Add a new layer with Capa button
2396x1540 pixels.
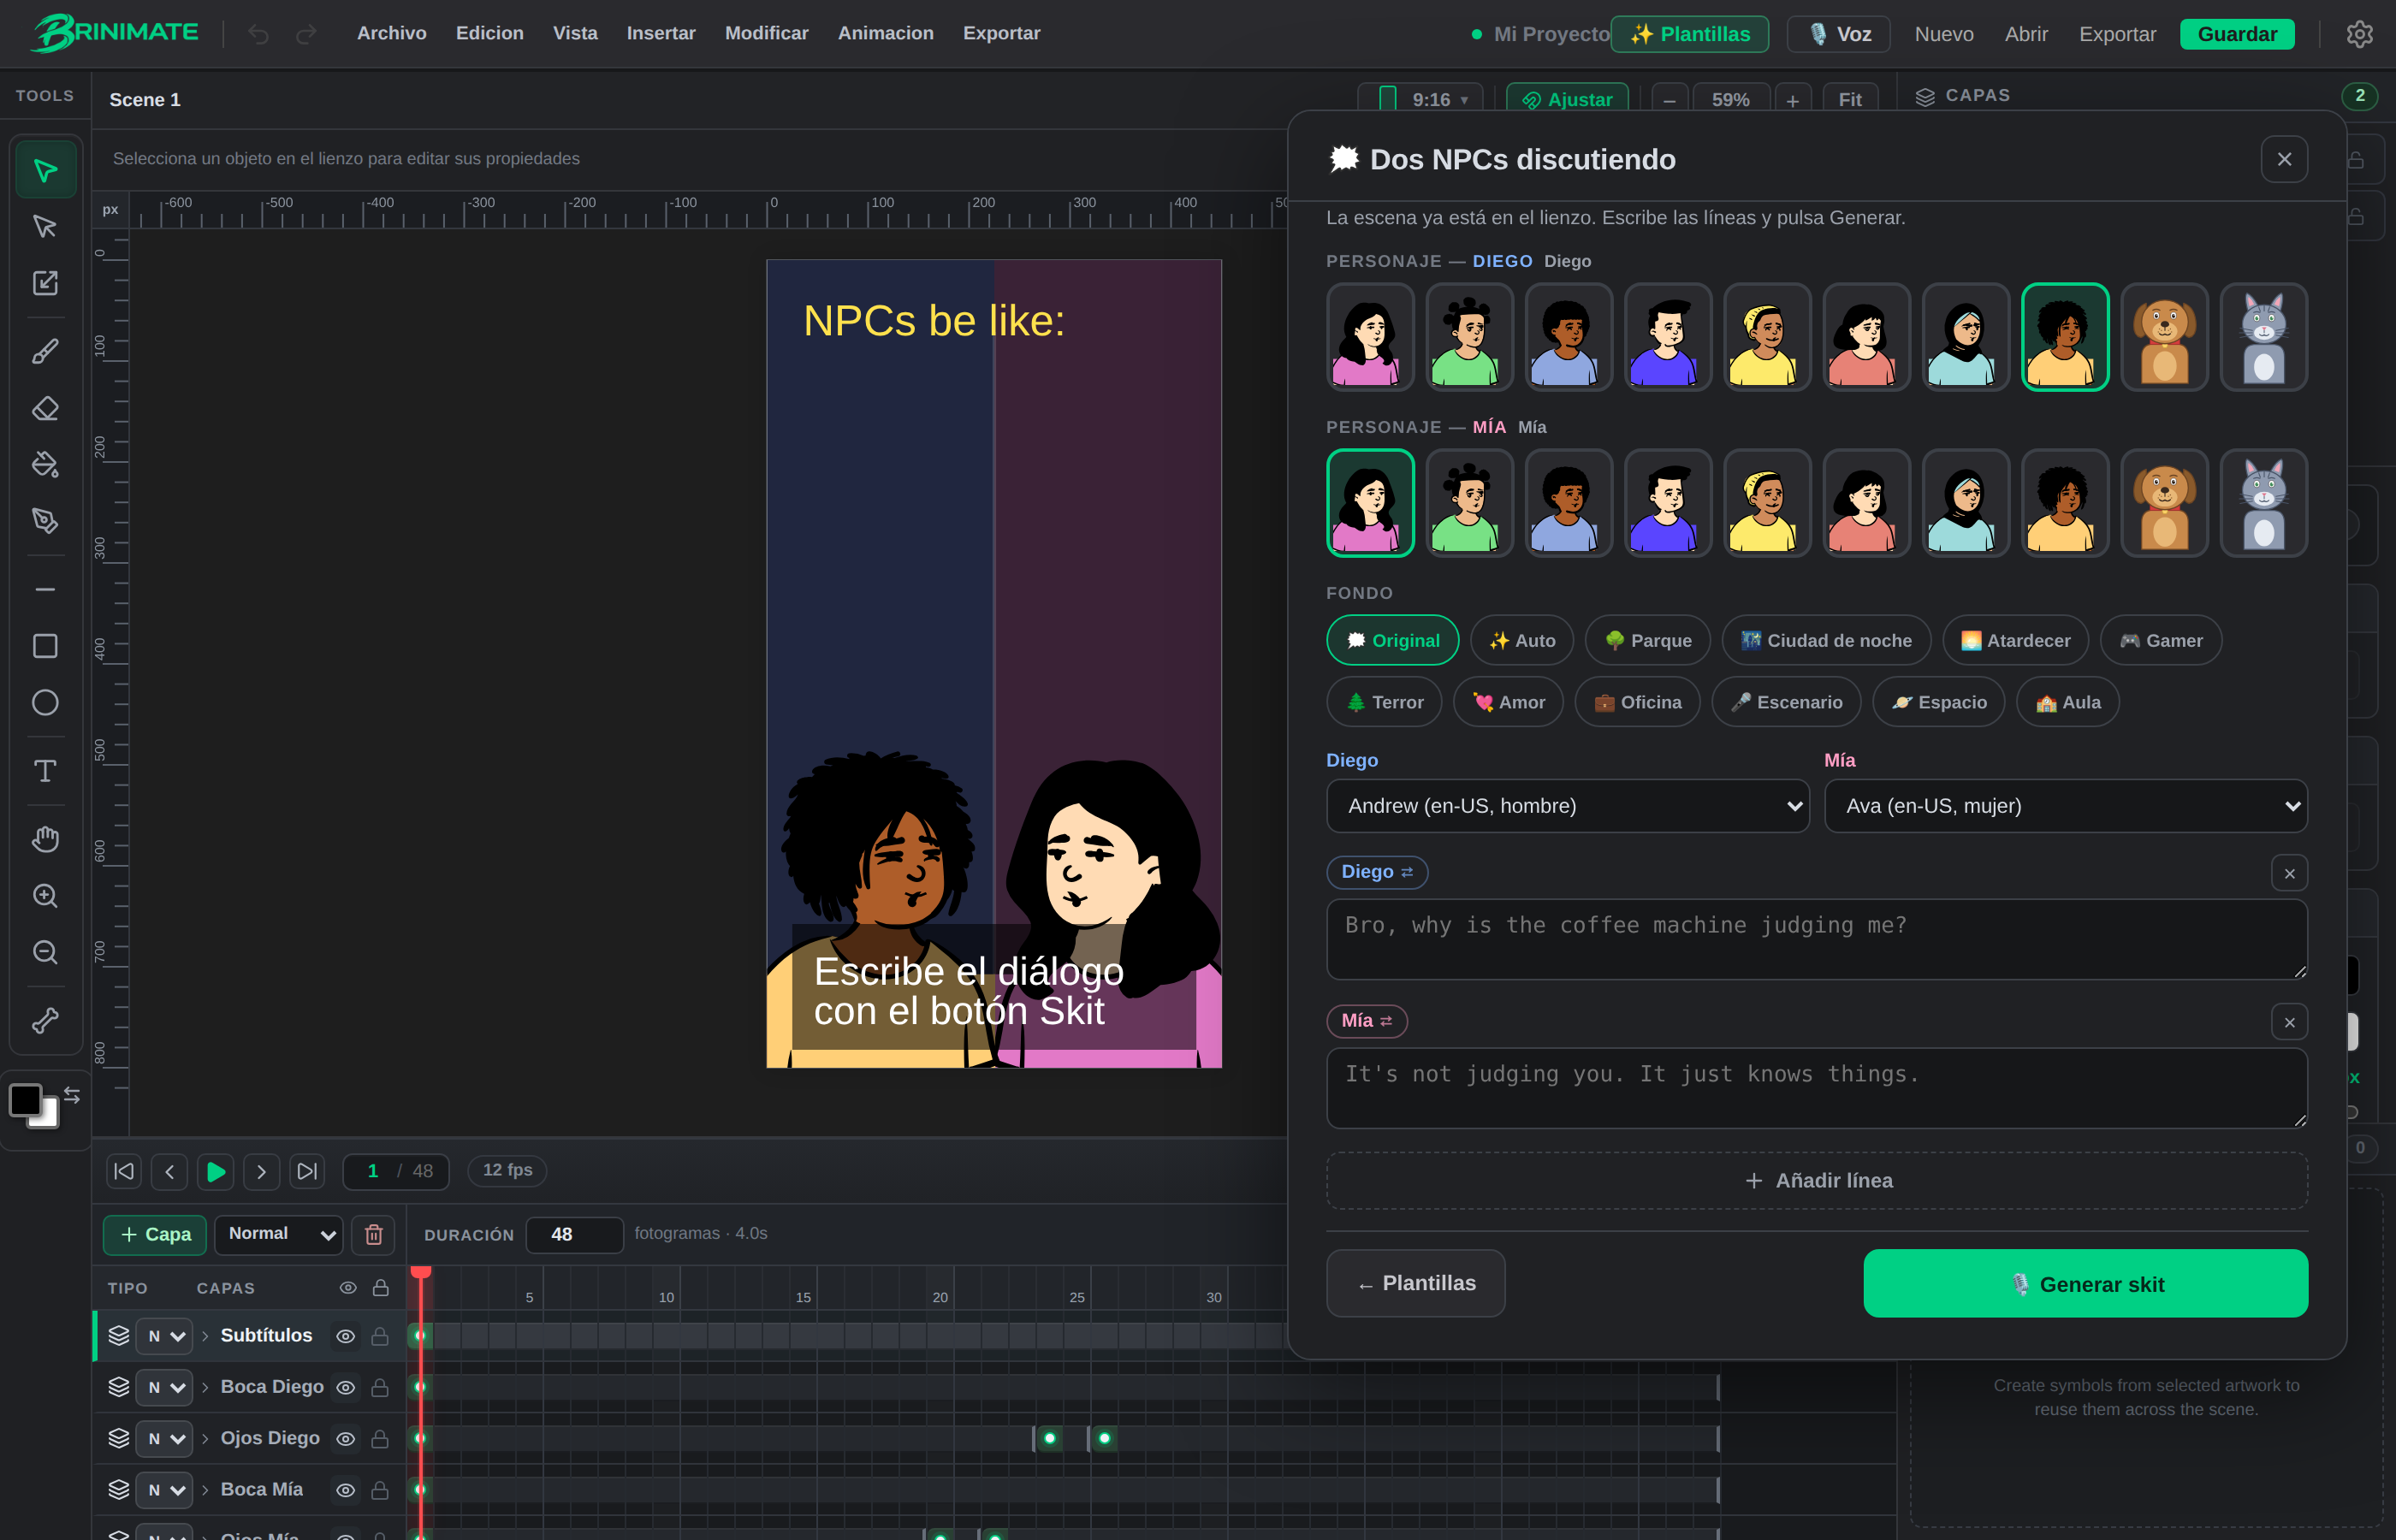click(155, 1235)
